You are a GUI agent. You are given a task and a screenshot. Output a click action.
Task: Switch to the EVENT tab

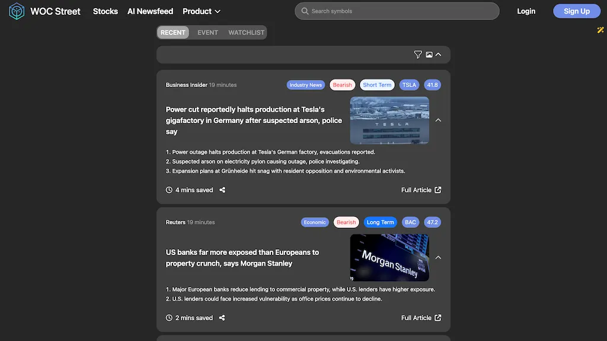pyautogui.click(x=207, y=33)
